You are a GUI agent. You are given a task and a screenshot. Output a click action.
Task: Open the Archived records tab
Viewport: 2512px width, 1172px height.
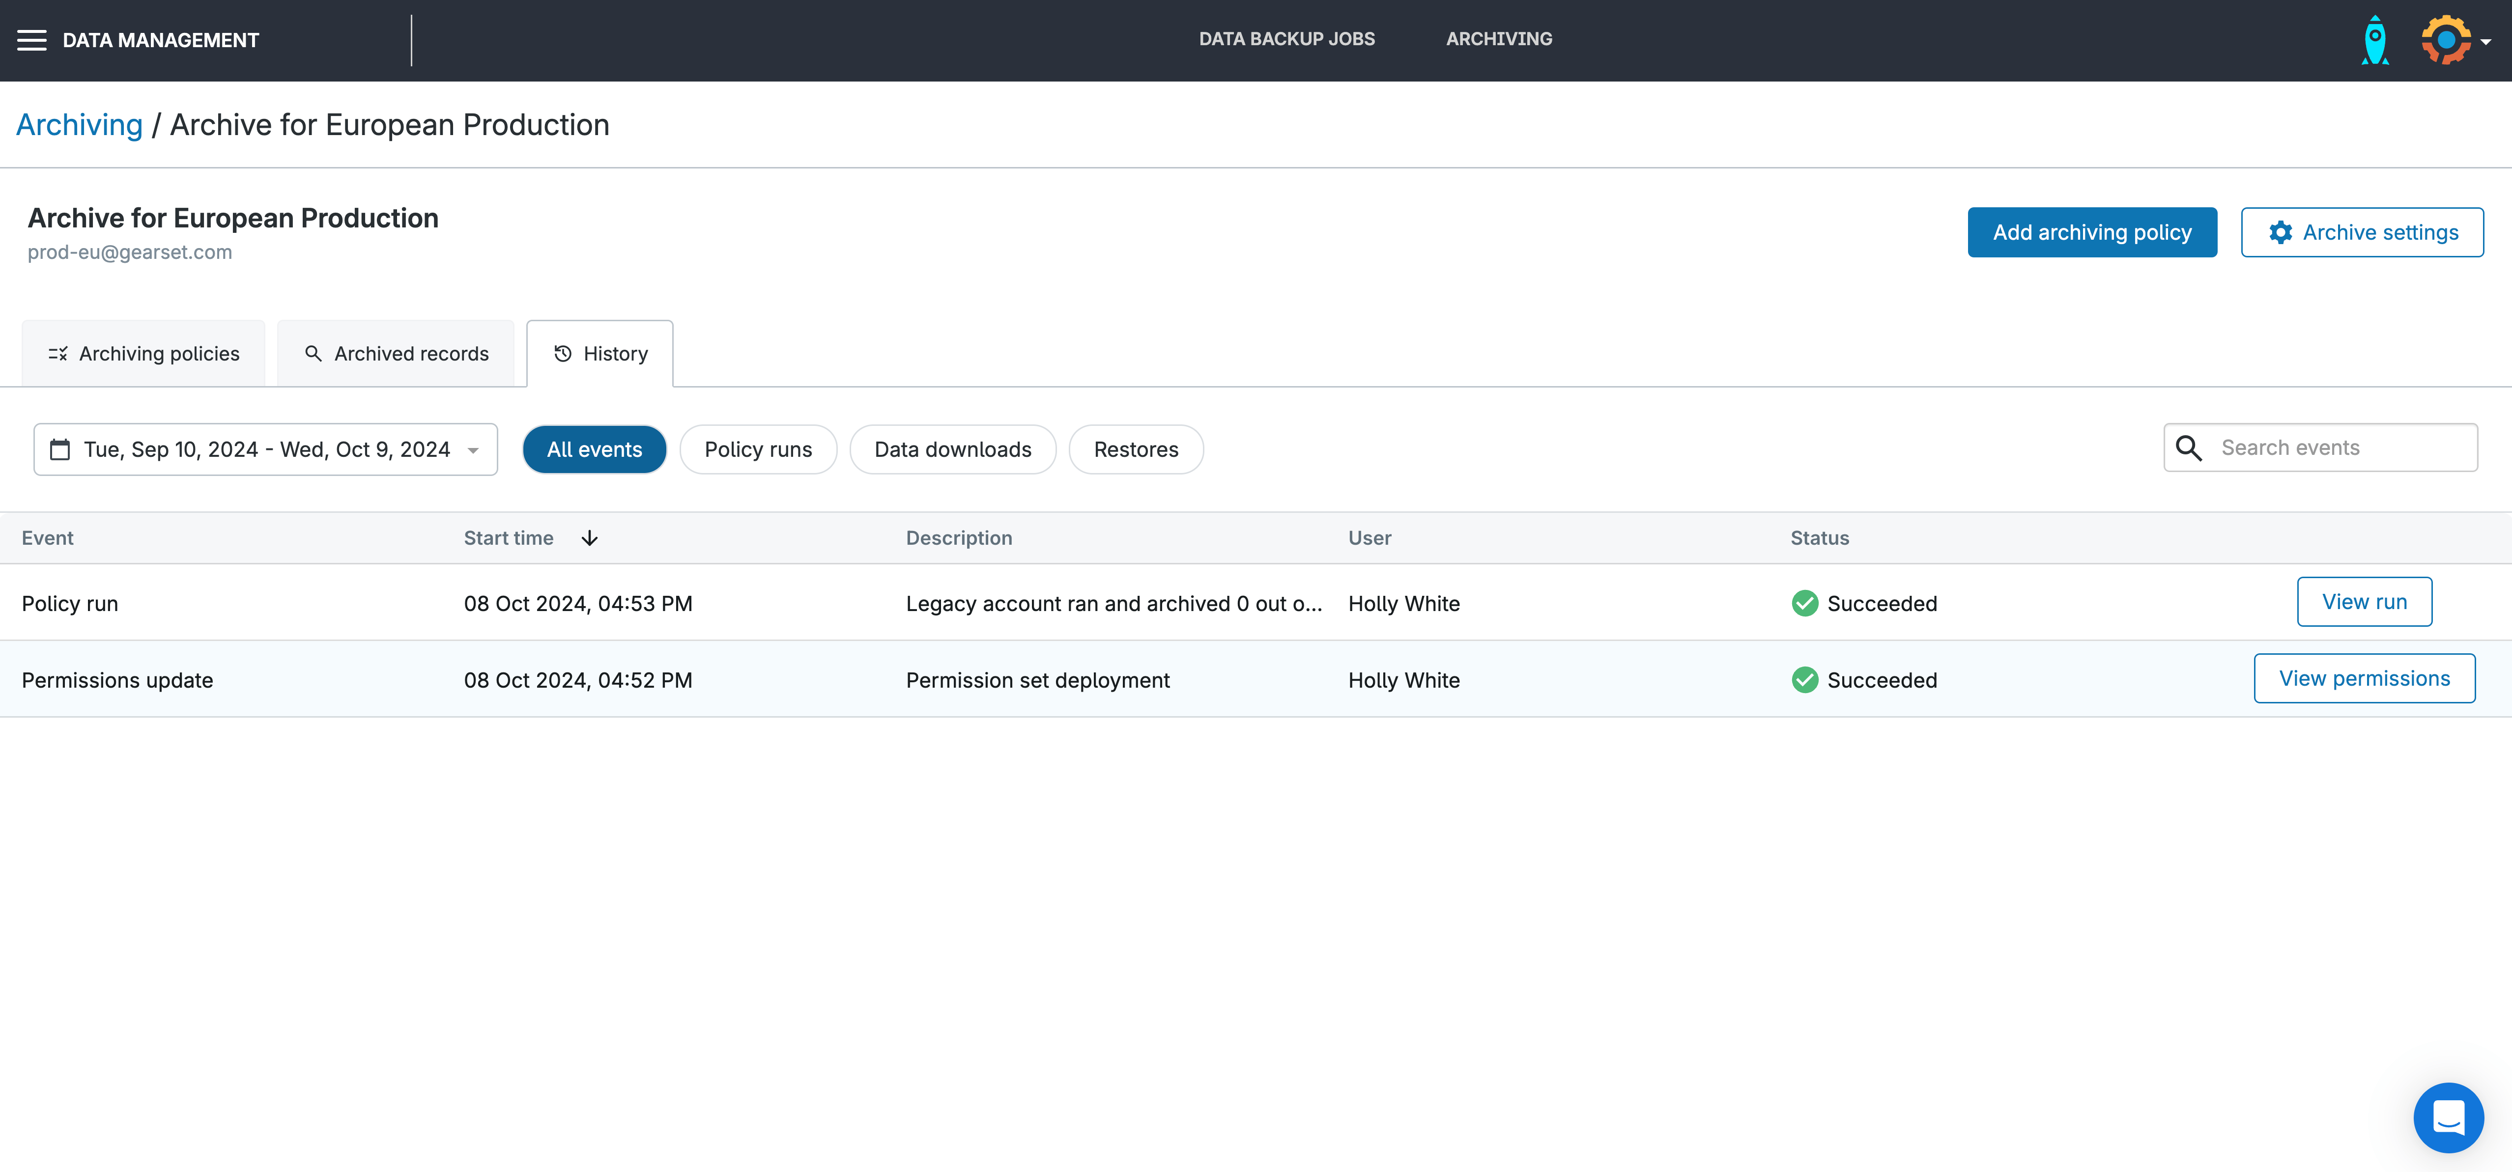point(396,354)
